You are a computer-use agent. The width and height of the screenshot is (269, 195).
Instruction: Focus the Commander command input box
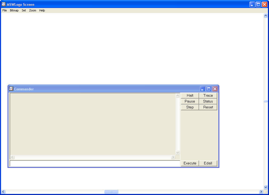click(95, 163)
